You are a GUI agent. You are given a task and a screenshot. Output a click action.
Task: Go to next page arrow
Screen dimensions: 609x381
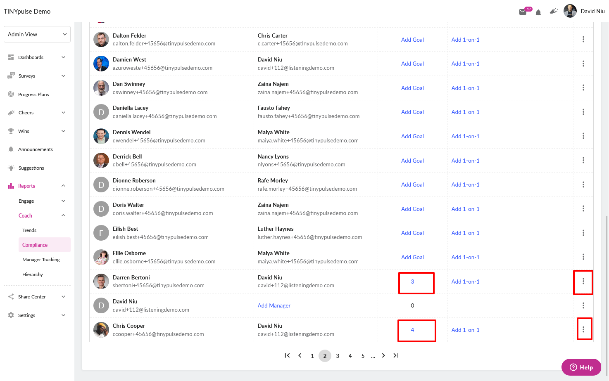pos(383,355)
